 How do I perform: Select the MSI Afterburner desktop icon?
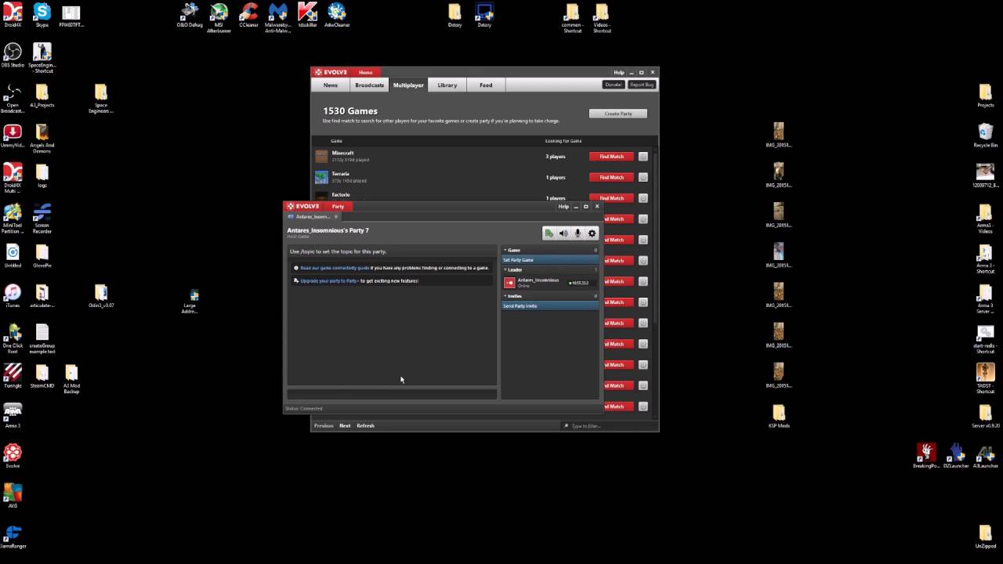click(219, 17)
